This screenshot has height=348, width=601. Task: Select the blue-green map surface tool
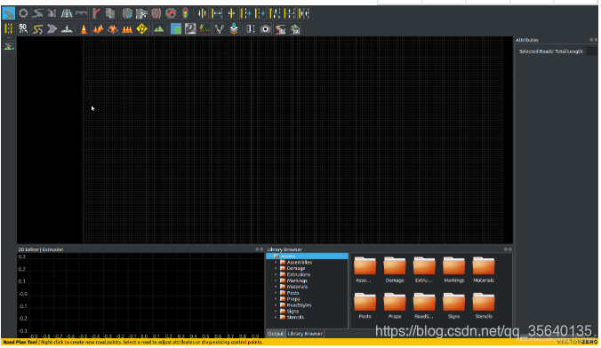pos(176,28)
